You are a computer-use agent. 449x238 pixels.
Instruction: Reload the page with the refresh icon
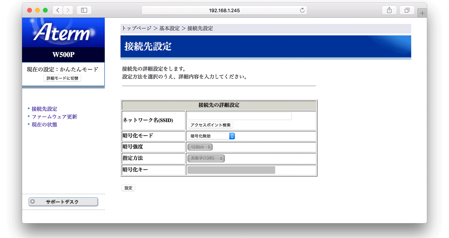click(302, 10)
